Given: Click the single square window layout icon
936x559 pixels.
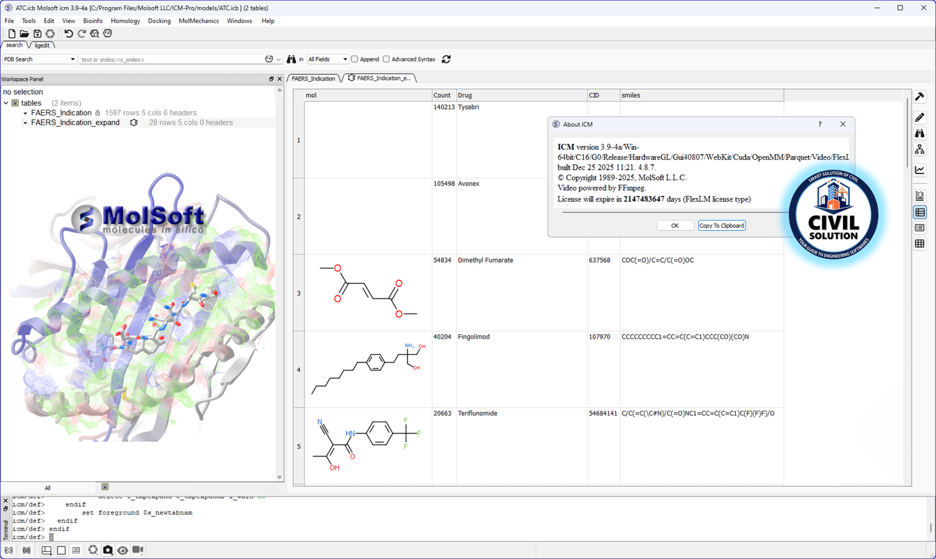Looking at the screenshot, I should click(61, 550).
